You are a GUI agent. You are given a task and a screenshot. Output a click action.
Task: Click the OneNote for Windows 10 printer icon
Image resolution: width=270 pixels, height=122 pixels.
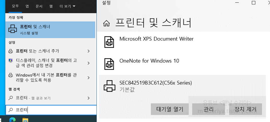[109, 64]
